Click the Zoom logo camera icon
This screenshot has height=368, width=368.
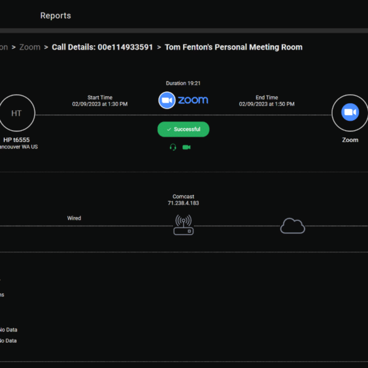167,100
